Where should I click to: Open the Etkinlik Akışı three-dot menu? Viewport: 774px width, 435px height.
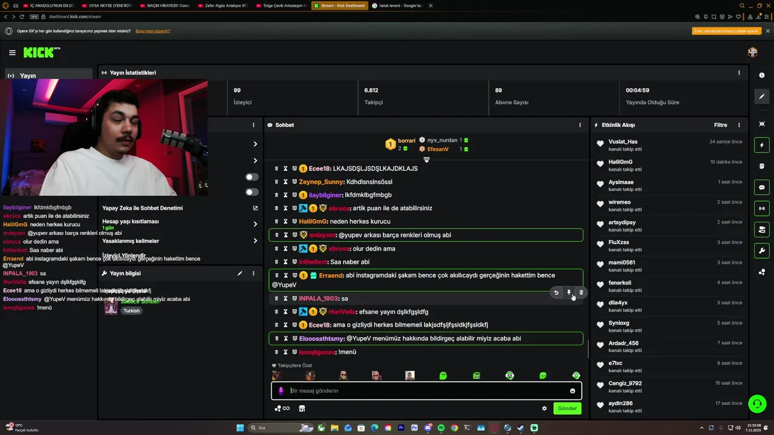click(x=739, y=125)
